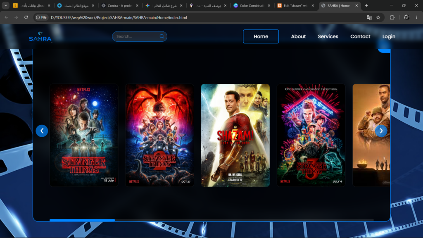Open the Contact nav link
This screenshot has width=423, height=238.
point(360,36)
